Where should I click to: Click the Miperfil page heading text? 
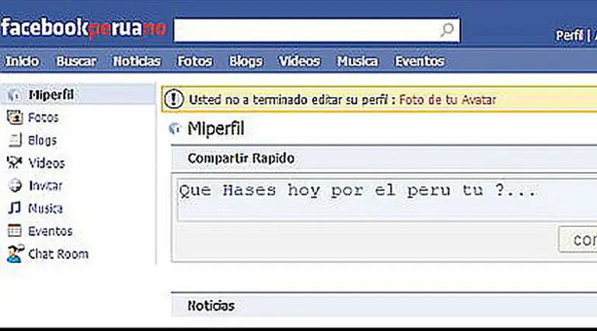[216, 129]
